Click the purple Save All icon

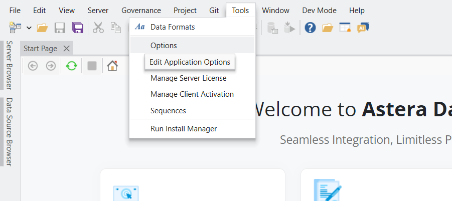[x=77, y=28]
